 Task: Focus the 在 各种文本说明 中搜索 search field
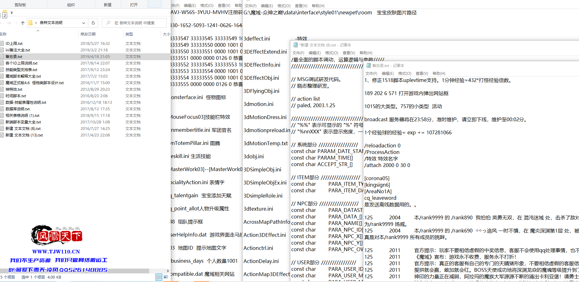(134, 23)
